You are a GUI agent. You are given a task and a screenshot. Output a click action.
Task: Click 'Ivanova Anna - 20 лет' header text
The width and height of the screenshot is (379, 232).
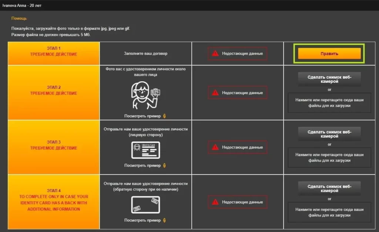click(22, 5)
